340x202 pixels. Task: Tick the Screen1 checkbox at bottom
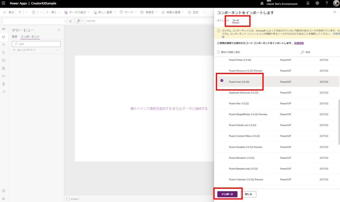(68, 199)
